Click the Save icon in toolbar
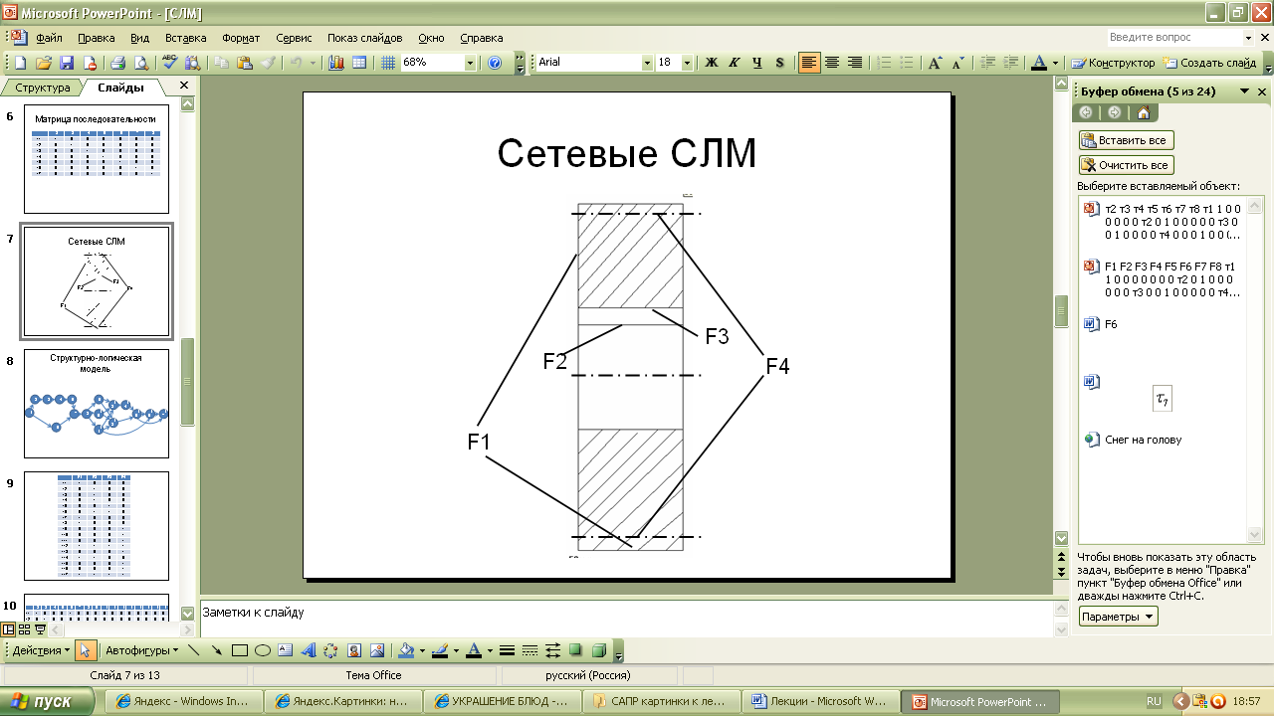The image size is (1274, 716). click(67, 63)
